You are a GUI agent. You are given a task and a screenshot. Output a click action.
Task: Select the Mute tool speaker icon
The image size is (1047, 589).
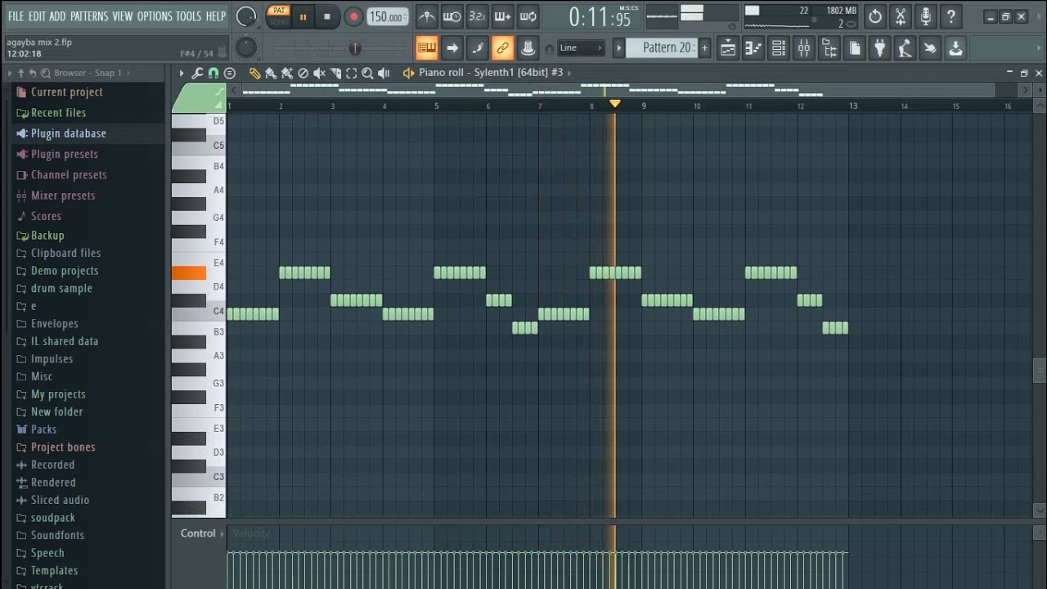[320, 73]
